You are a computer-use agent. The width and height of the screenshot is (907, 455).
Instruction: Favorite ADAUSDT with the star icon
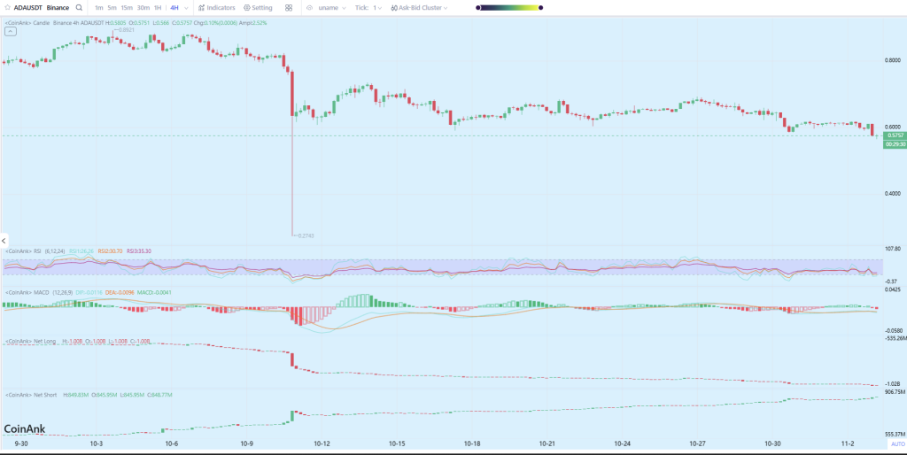[x=7, y=8]
